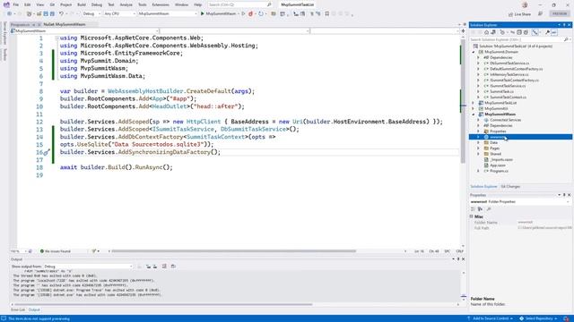Expand the MvpSummitTaskList project node
Screen dimensions: 574x322
click(x=474, y=103)
